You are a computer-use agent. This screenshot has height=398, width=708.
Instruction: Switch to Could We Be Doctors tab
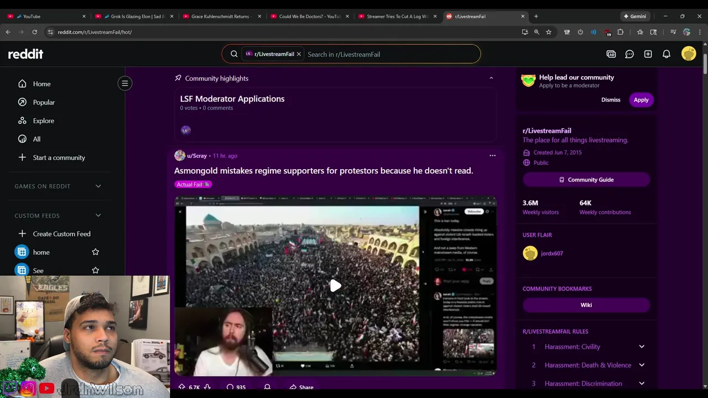[311, 16]
